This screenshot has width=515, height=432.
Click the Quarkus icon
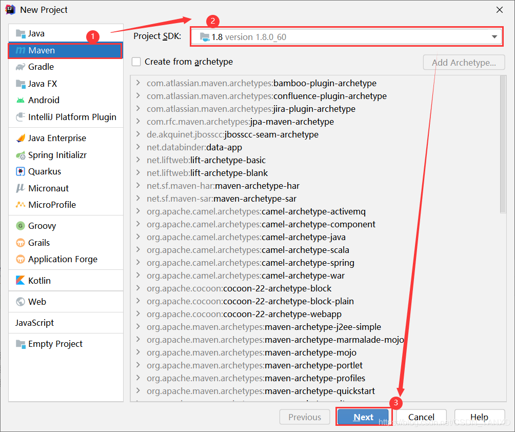21,171
